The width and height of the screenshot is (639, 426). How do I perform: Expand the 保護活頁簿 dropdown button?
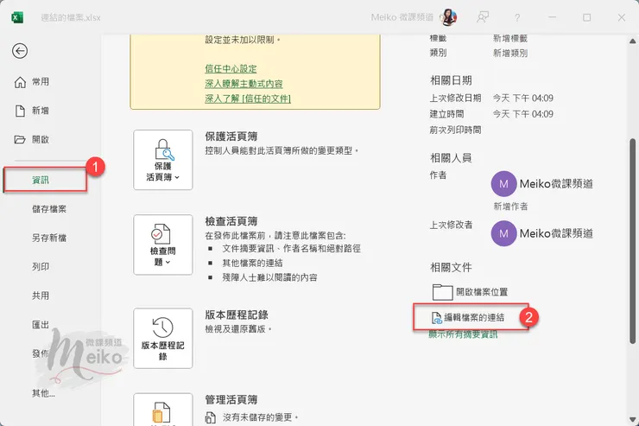click(x=163, y=160)
